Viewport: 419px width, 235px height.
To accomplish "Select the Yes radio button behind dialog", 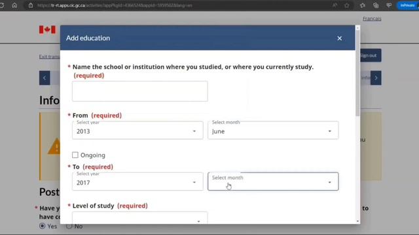I will click(x=42, y=226).
